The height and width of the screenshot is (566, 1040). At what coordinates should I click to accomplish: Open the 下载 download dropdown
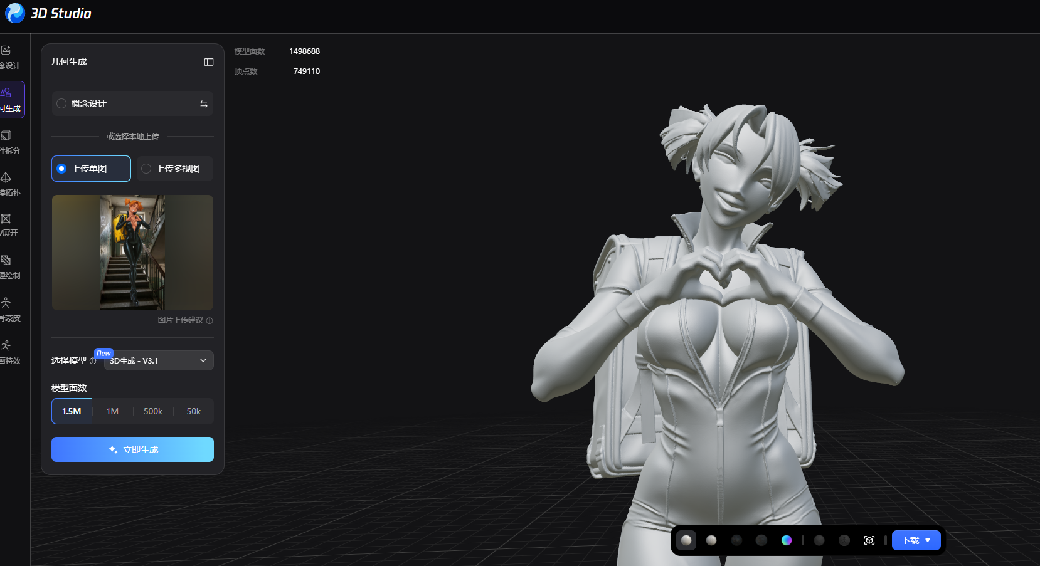tap(916, 540)
